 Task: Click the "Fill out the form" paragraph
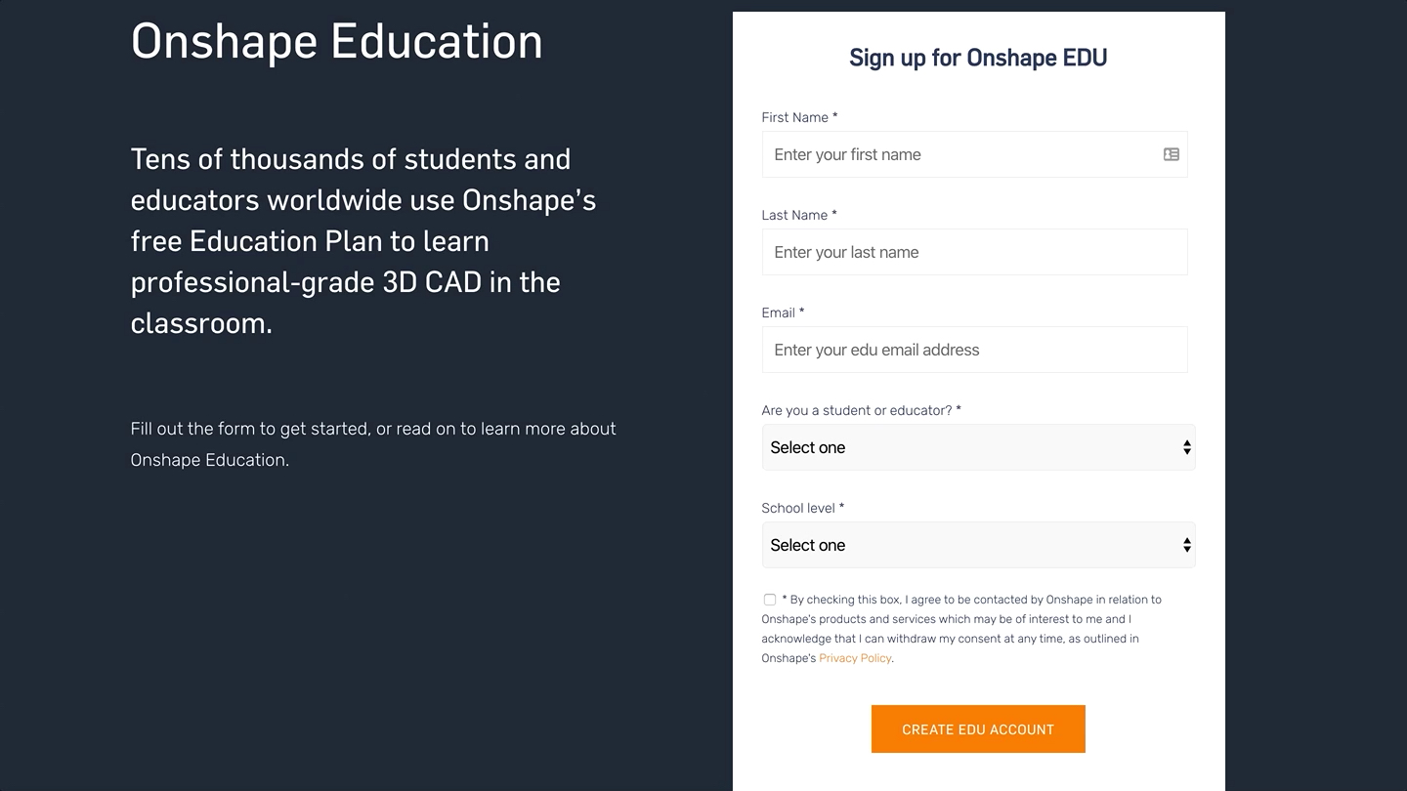click(373, 444)
